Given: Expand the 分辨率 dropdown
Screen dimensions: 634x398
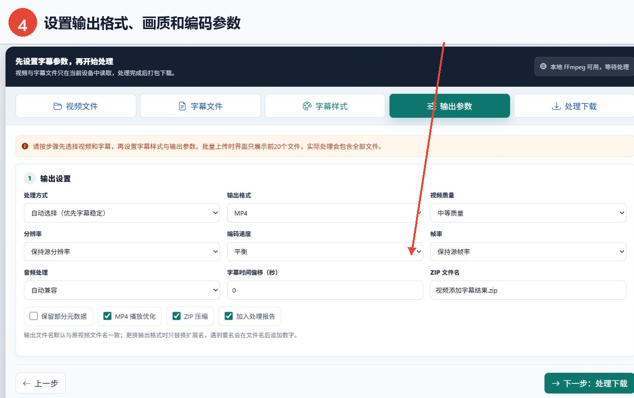Looking at the screenshot, I should tap(122, 252).
